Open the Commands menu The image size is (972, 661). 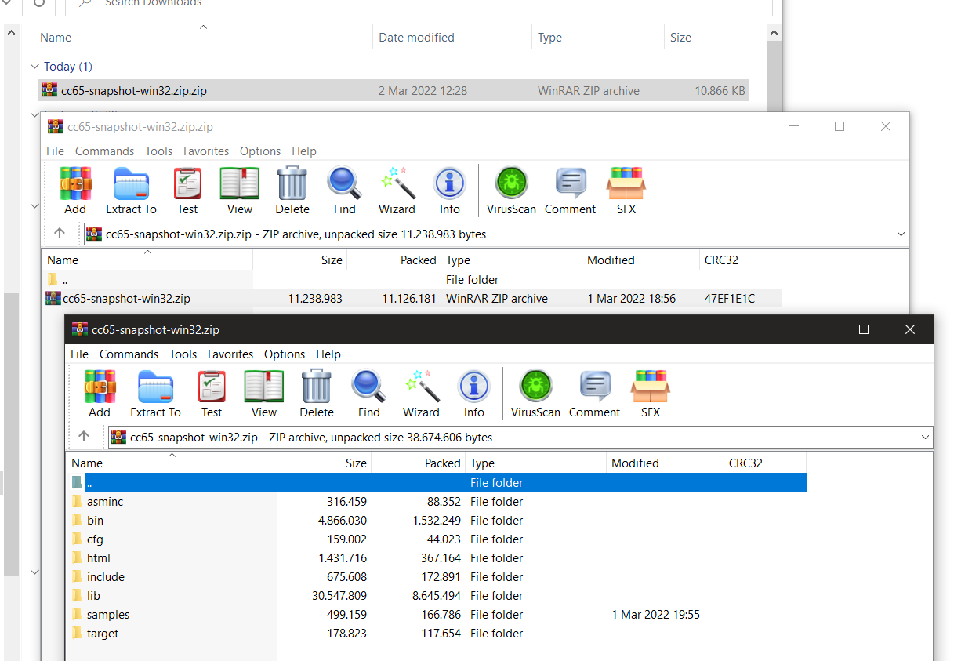point(129,354)
